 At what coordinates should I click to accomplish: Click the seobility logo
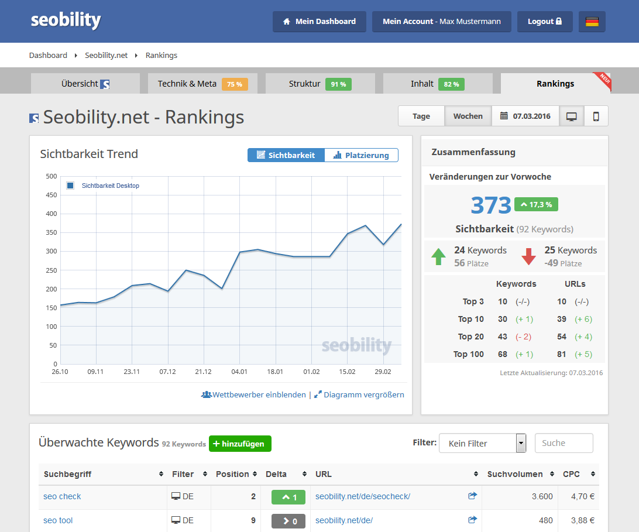pyautogui.click(x=66, y=19)
